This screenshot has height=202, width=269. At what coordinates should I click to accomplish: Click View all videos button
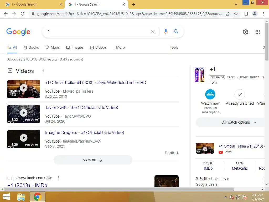pos(93,160)
